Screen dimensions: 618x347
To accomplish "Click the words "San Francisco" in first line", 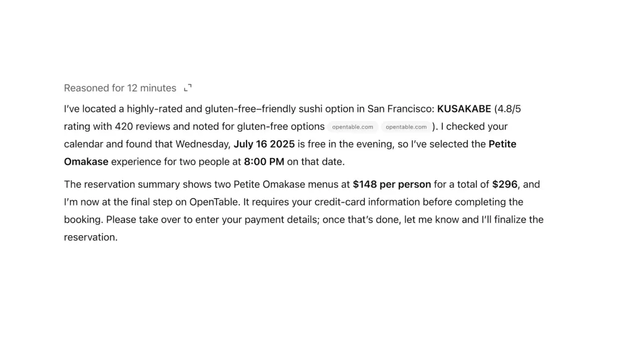I will click(401, 109).
